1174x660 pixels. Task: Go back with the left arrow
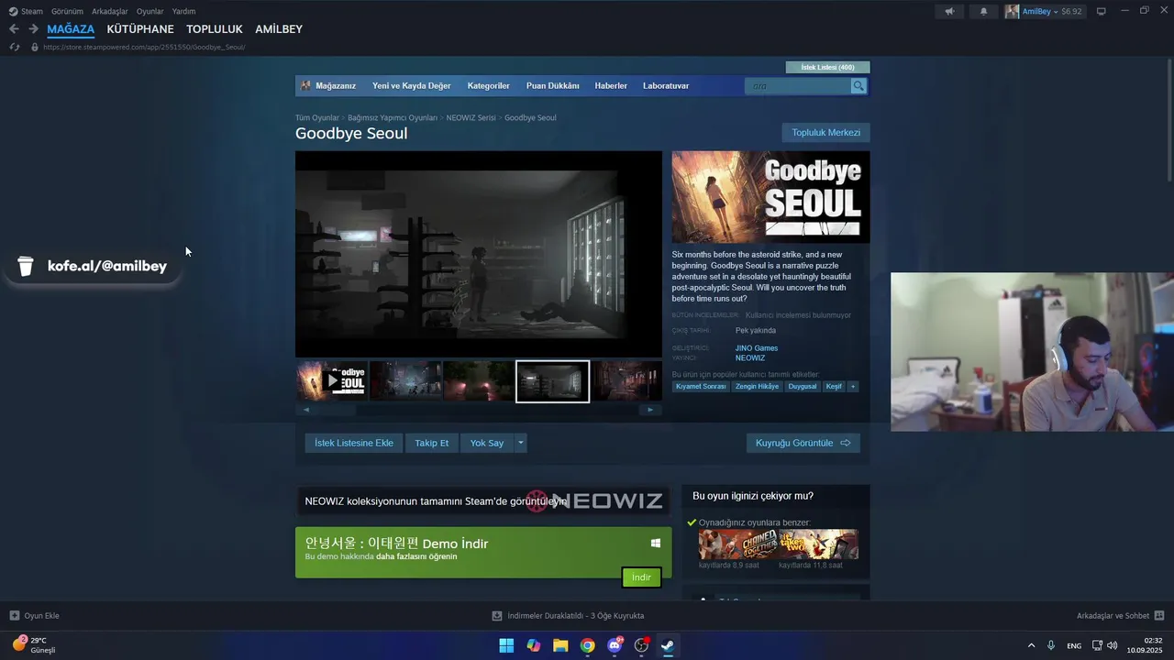(14, 29)
